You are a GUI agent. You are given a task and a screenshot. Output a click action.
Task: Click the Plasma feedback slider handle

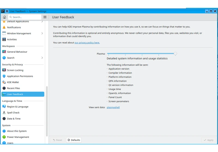175,53
